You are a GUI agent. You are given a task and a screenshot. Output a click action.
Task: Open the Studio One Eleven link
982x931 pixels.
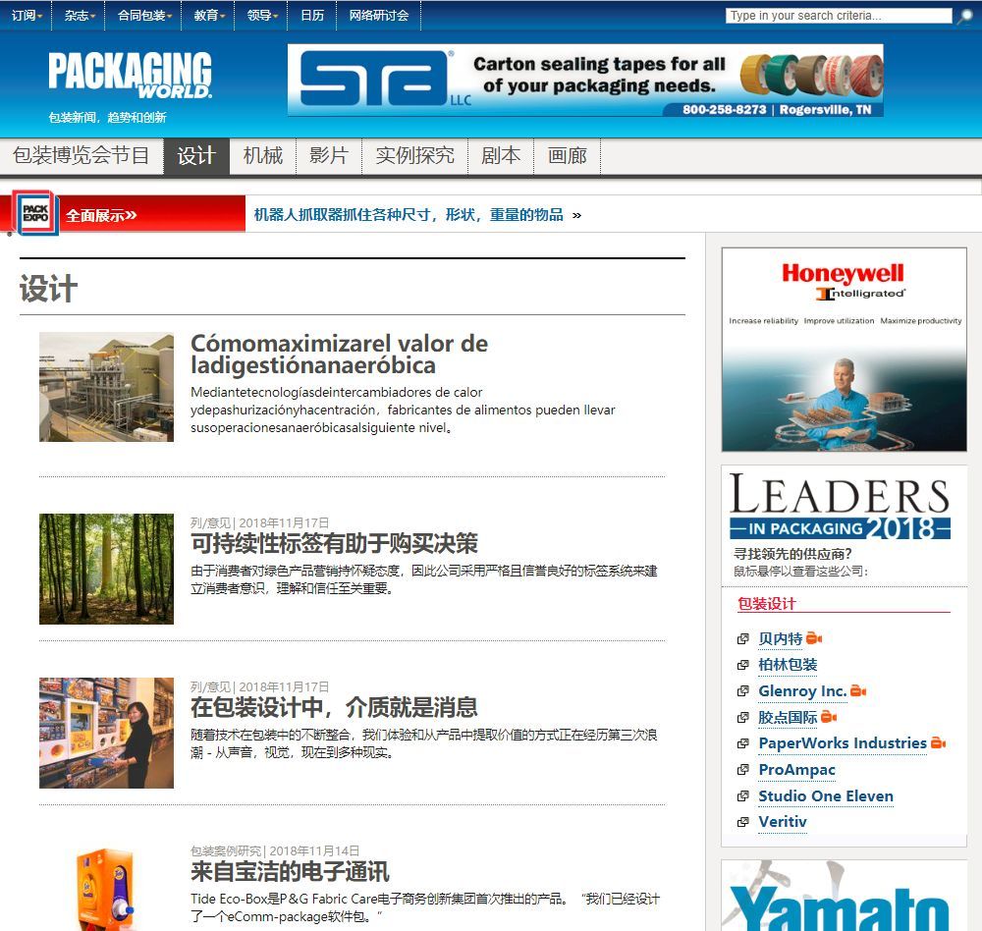(826, 796)
